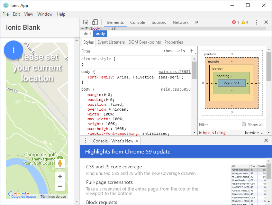
Task: Click the 229 × 541 content box
Action: 232,83
